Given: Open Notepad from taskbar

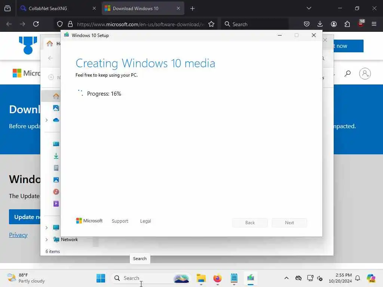Looking at the screenshot, I should pos(234,278).
